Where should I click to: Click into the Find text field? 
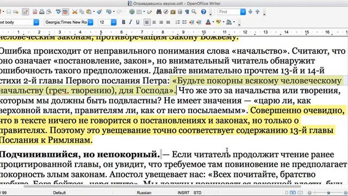[229, 12]
